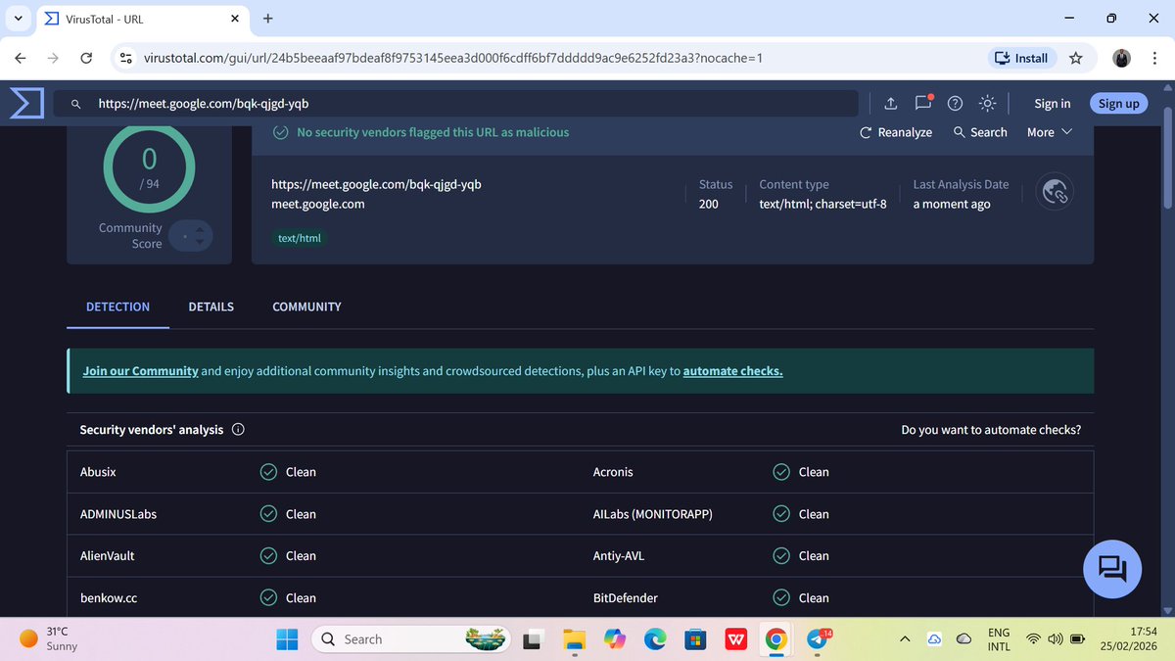Image resolution: width=1175 pixels, height=661 pixels.
Task: Switch to the DETAILS tab
Action: (x=211, y=307)
